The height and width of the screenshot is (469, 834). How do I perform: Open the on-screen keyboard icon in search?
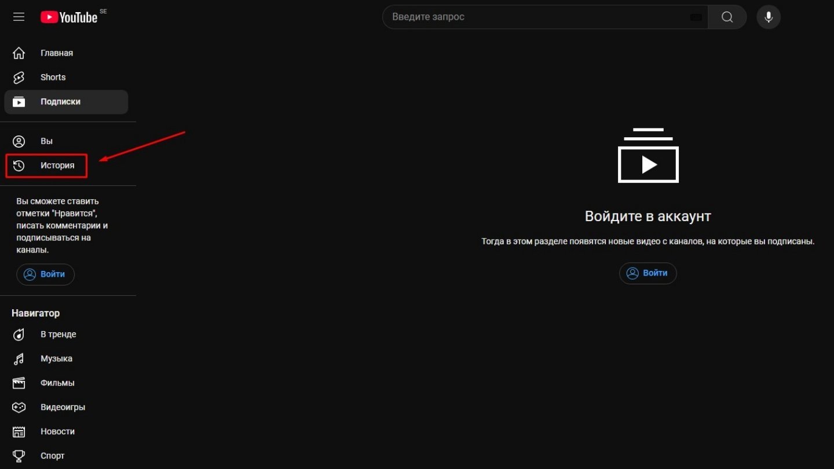(x=696, y=17)
